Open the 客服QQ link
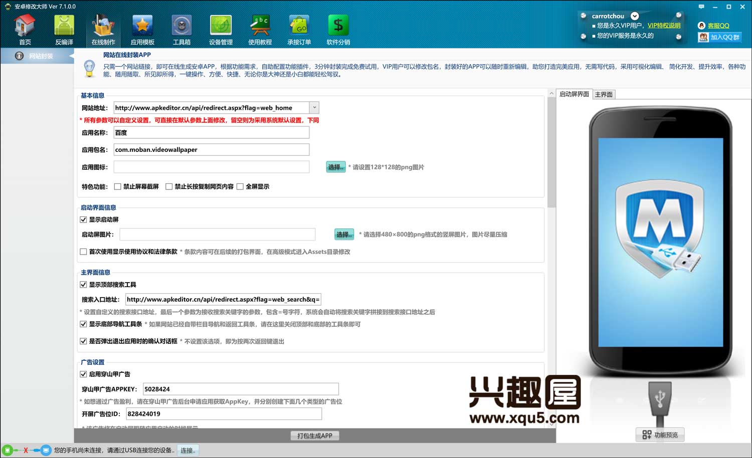Screen dimensions: 752x458 [718, 26]
